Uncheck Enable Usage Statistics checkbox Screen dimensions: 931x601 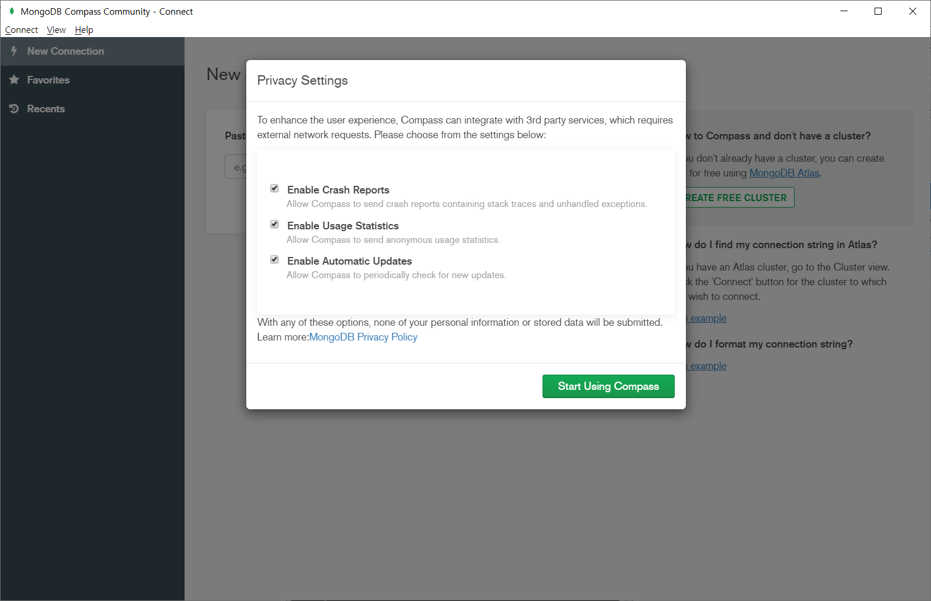pyautogui.click(x=274, y=225)
